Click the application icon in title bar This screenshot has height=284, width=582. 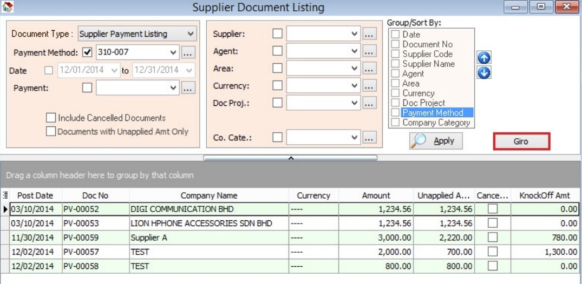(8, 7)
